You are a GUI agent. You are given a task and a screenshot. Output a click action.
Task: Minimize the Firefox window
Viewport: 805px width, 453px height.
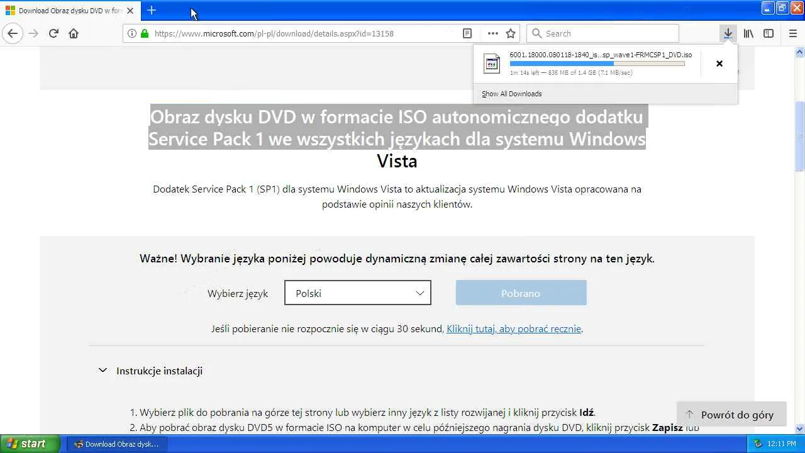[768, 8]
